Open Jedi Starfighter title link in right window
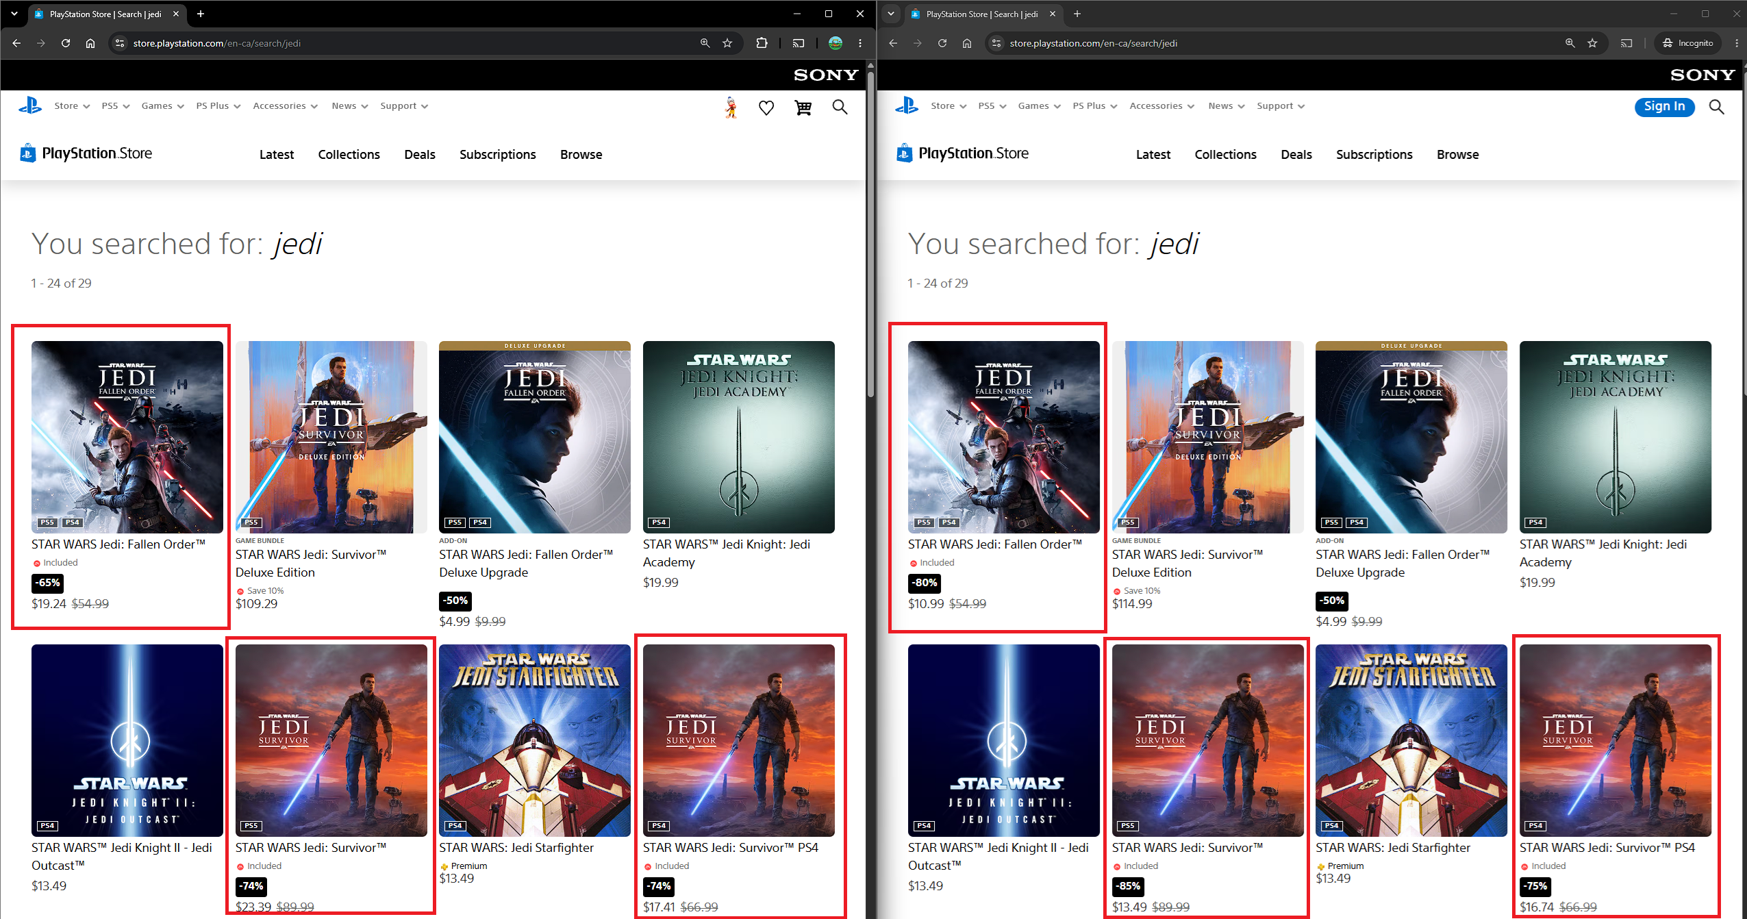The height and width of the screenshot is (919, 1747). tap(1393, 848)
